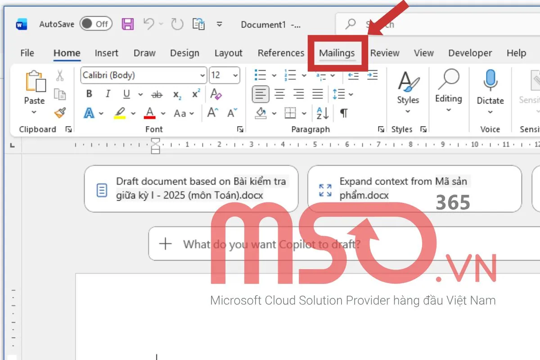
Task: Open the highlight color dropdown arrow
Action: click(132, 113)
